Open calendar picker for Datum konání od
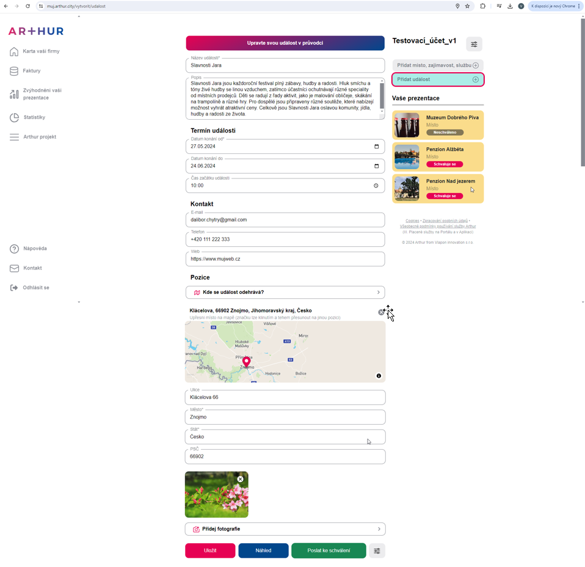This screenshot has width=585, height=567. [376, 147]
